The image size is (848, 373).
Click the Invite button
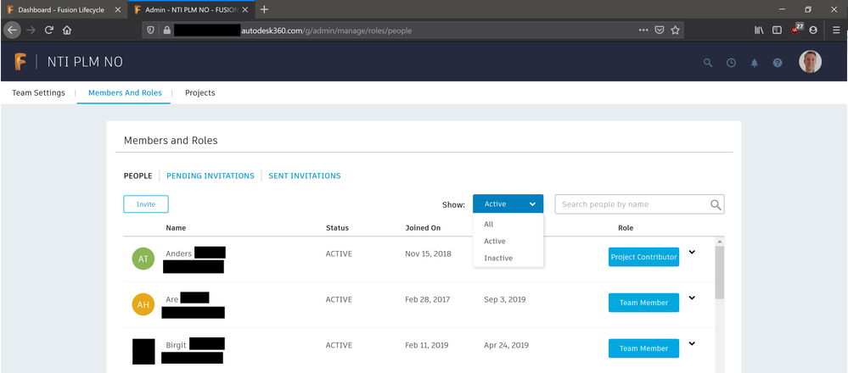pyautogui.click(x=146, y=204)
